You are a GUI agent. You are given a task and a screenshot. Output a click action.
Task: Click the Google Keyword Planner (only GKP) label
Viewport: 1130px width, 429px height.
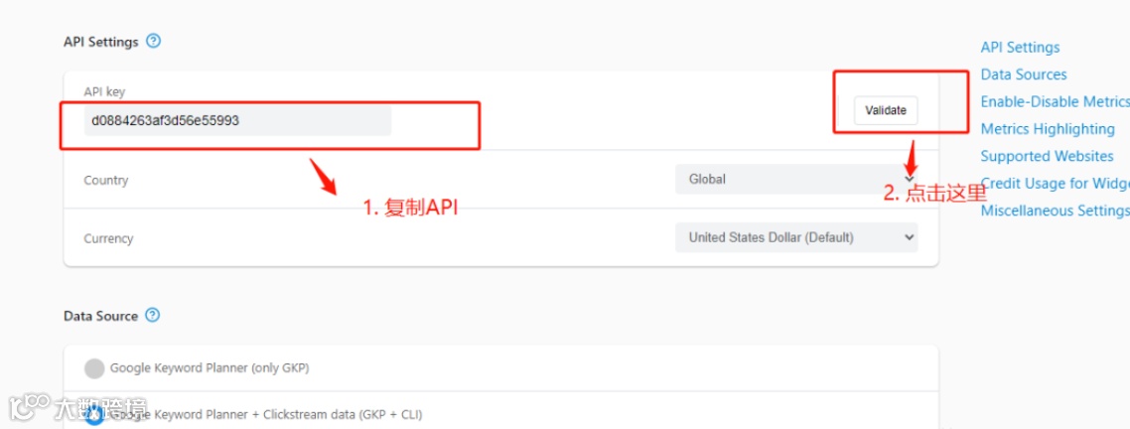210,368
